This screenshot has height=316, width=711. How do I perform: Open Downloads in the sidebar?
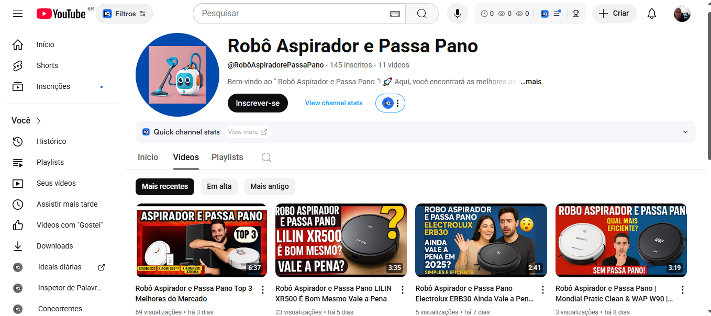pos(62,246)
